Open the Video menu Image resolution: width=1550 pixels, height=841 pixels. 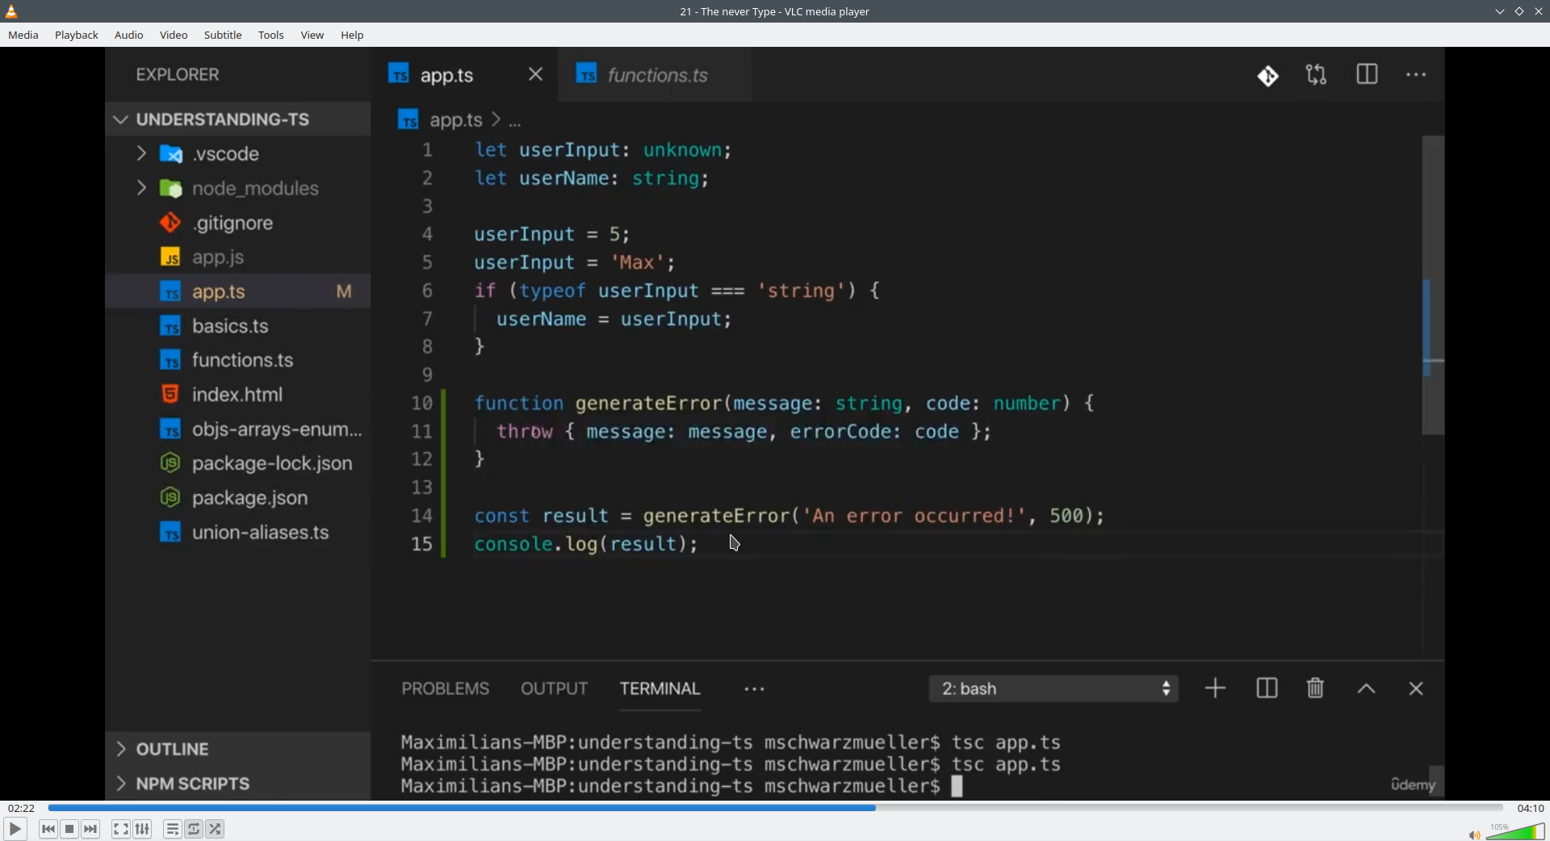[x=174, y=36]
